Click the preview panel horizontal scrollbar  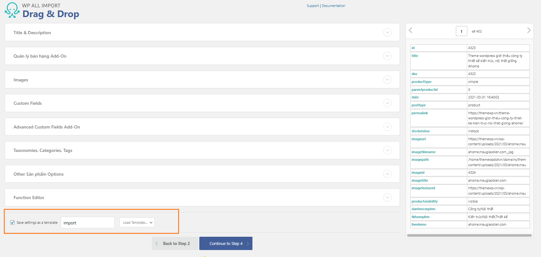[x=469, y=235]
